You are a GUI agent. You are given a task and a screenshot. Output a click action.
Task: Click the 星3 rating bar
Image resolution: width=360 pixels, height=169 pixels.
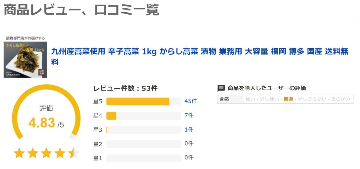pos(144,130)
